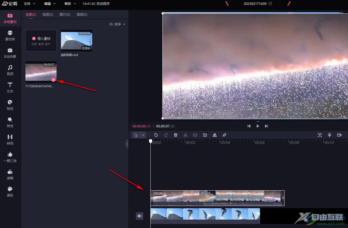
Task: Open the 文本 text panel
Action: tap(10, 88)
